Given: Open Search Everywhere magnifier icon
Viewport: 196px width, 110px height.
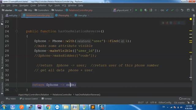Looking at the screenshot, I should pos(193,10).
